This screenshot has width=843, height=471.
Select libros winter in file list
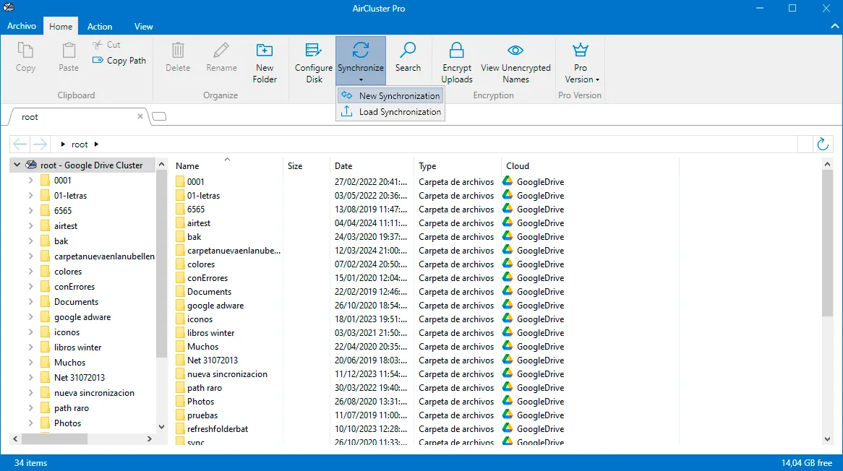click(211, 333)
